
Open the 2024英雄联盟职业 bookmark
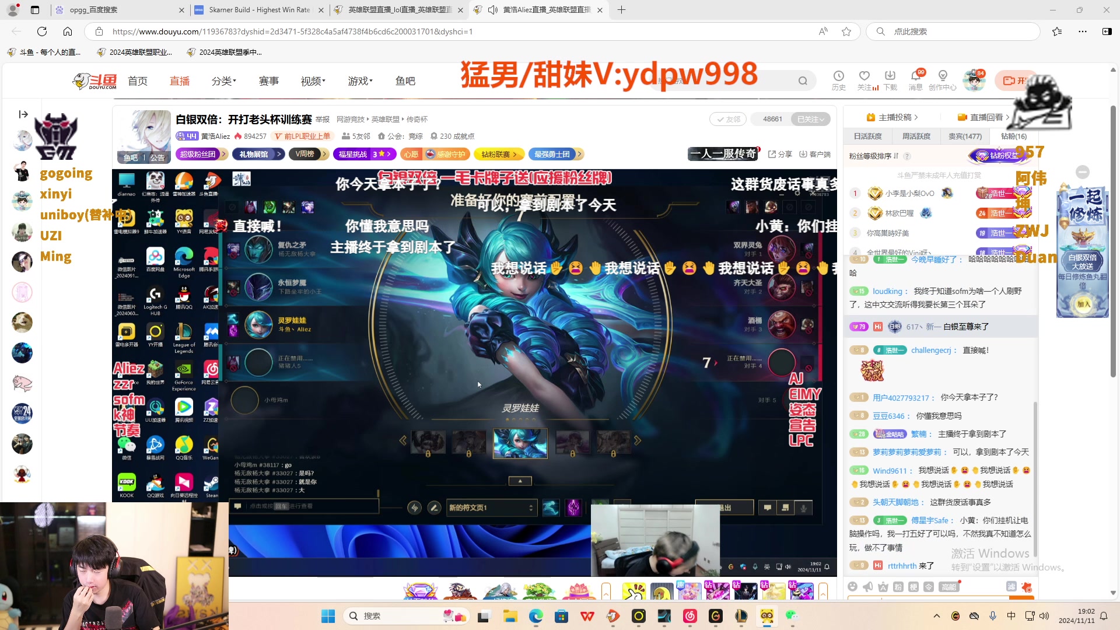tap(135, 52)
